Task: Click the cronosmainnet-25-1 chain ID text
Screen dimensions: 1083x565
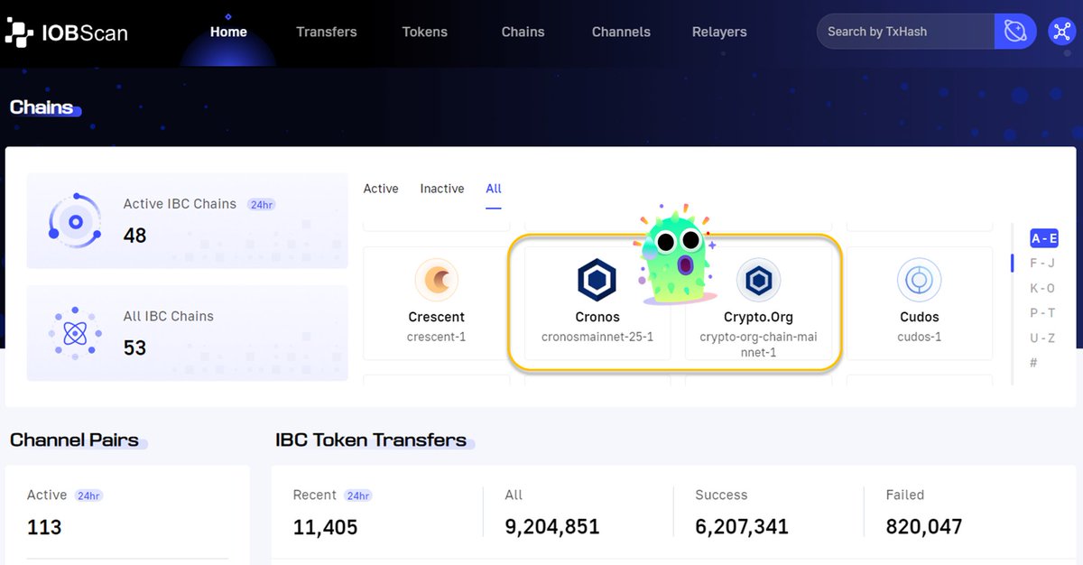Action: [x=597, y=337]
